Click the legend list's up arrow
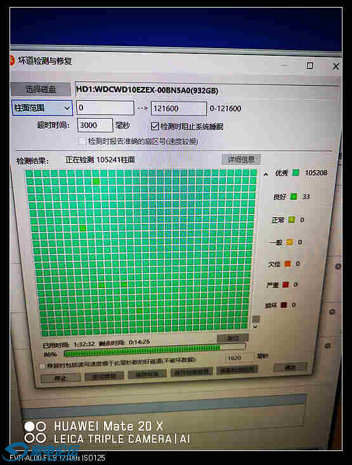 point(266,174)
